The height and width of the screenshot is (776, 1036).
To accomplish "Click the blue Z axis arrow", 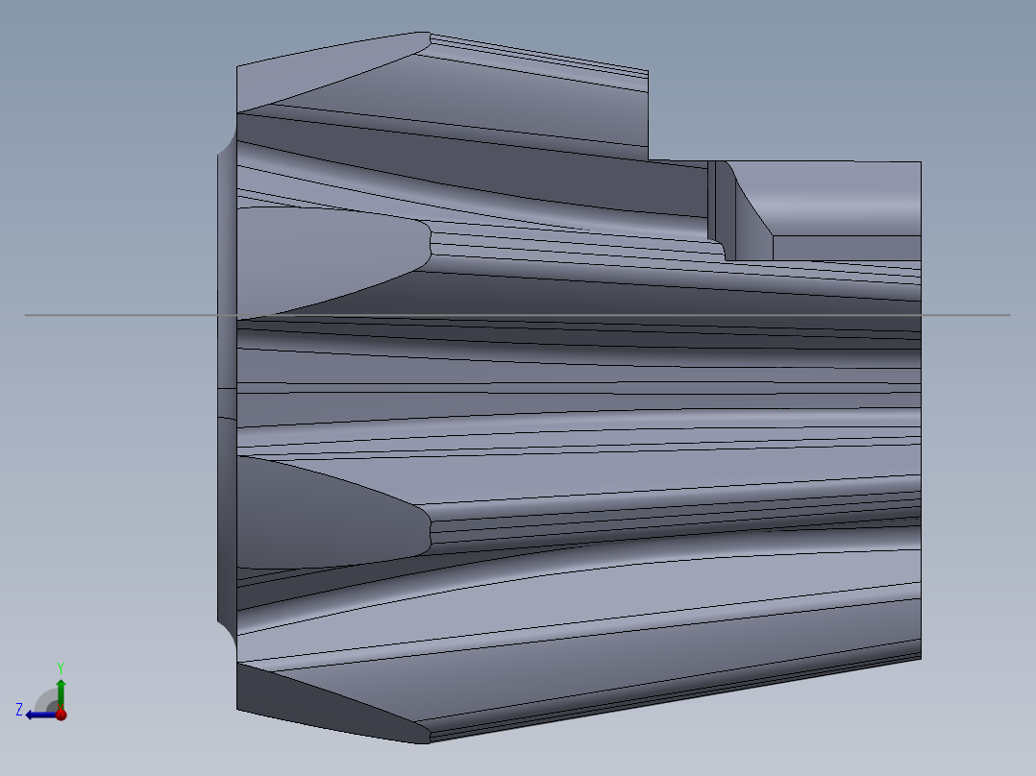I will tap(39, 715).
